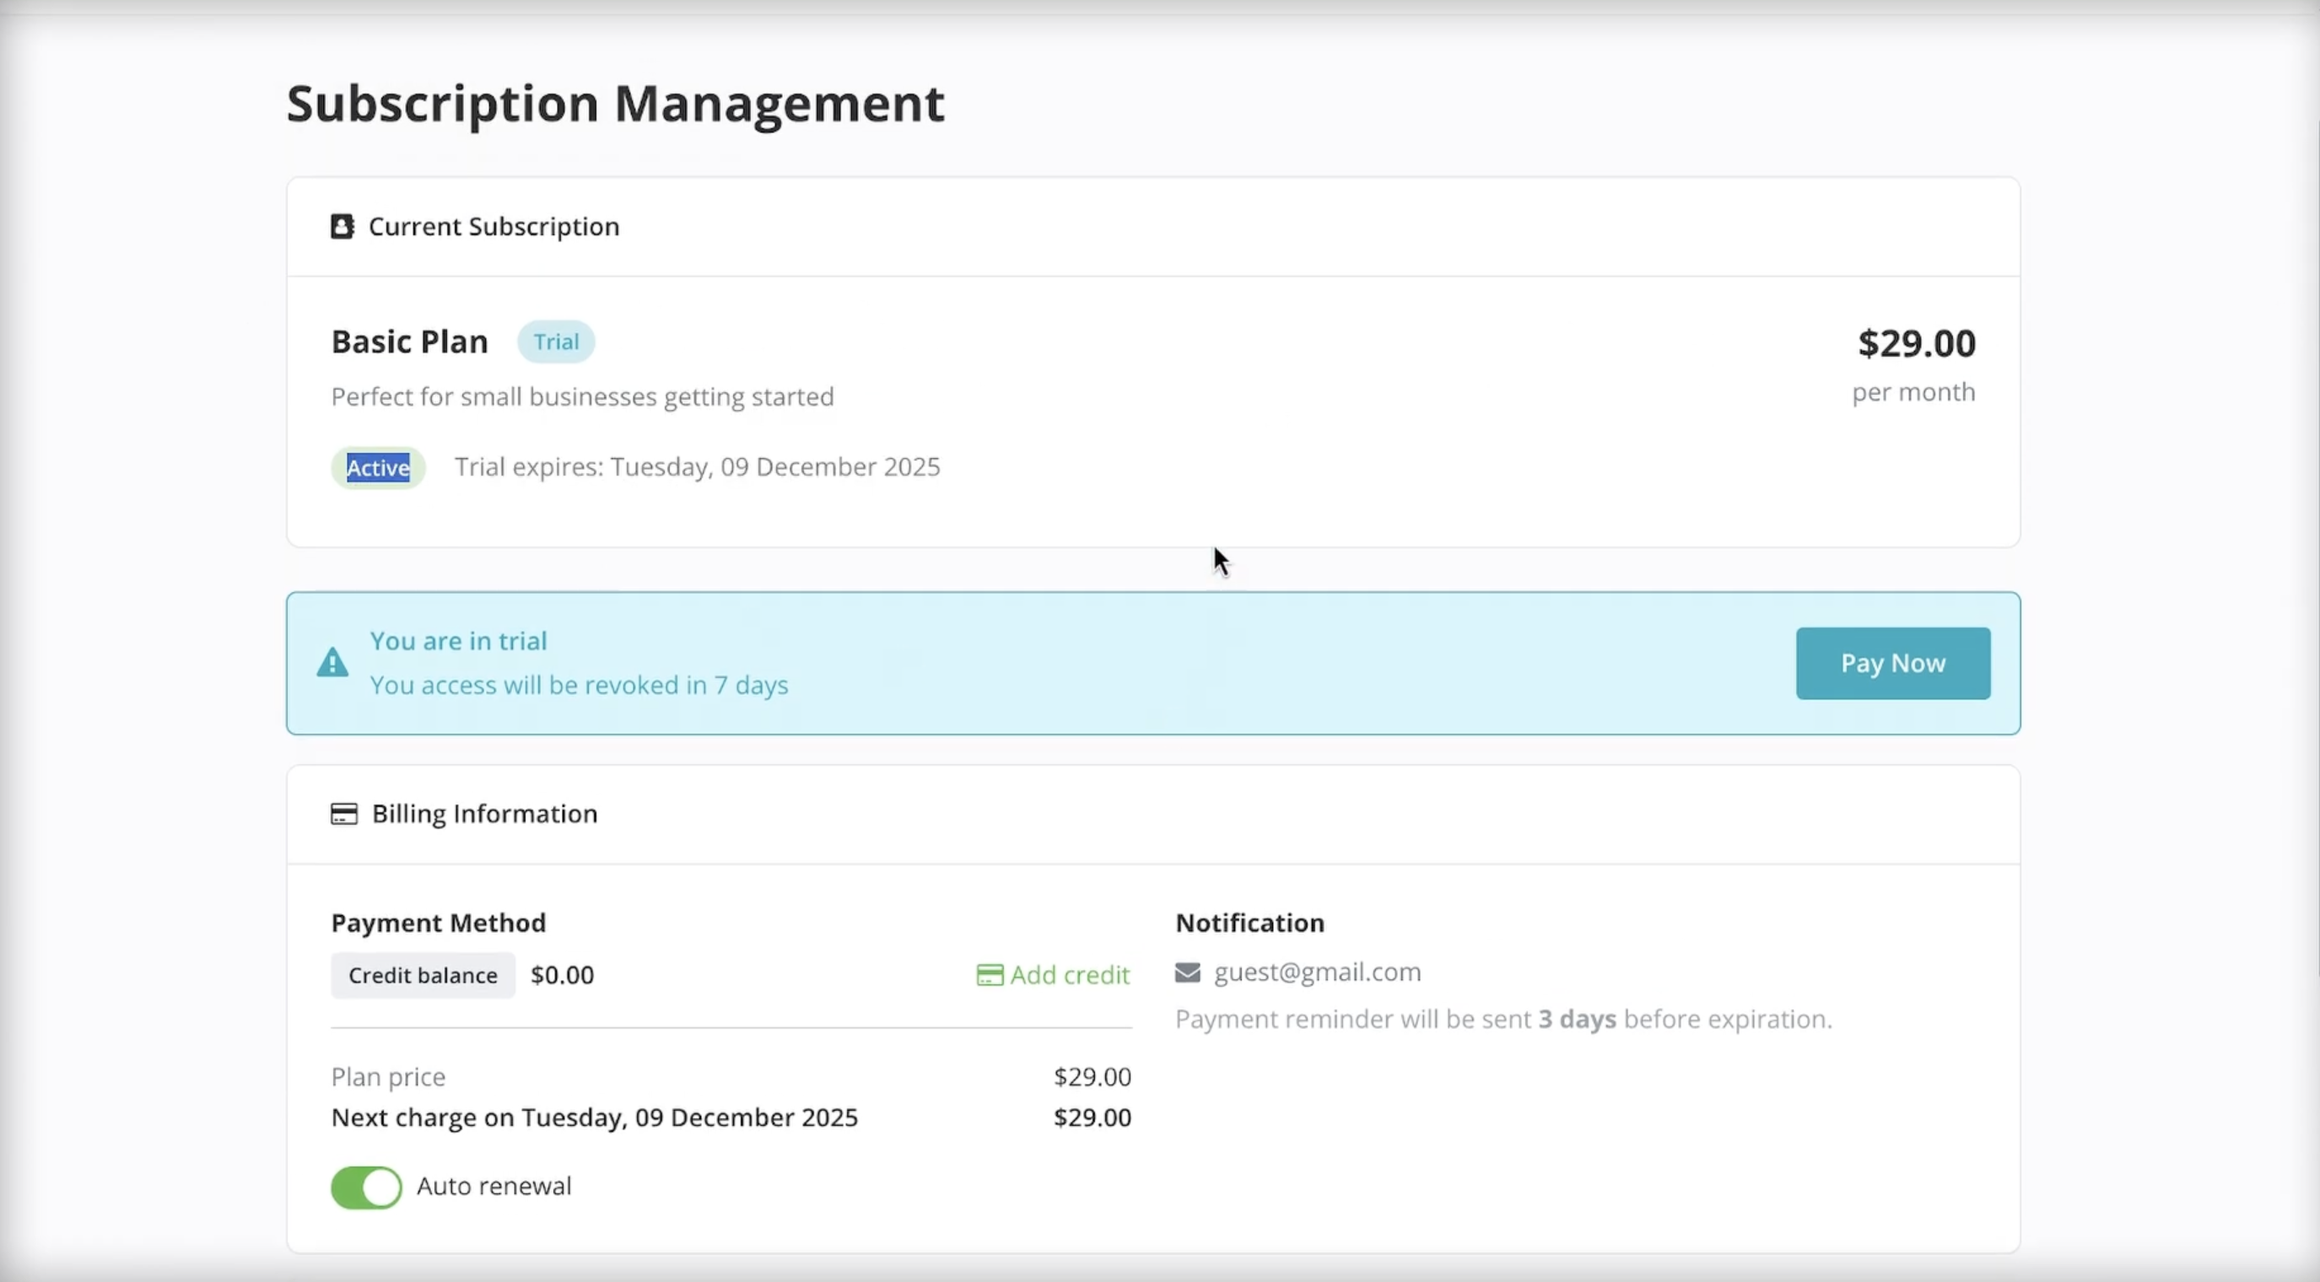The width and height of the screenshot is (2320, 1282).
Task: Click the warning triangle icon in trial banner
Action: [x=332, y=663]
